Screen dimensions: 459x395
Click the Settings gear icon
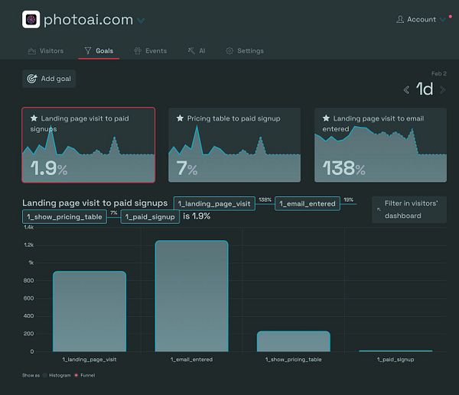[x=229, y=51]
